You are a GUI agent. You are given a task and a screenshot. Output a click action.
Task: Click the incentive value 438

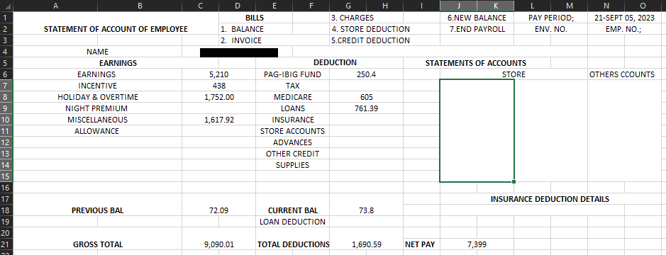pyautogui.click(x=218, y=85)
